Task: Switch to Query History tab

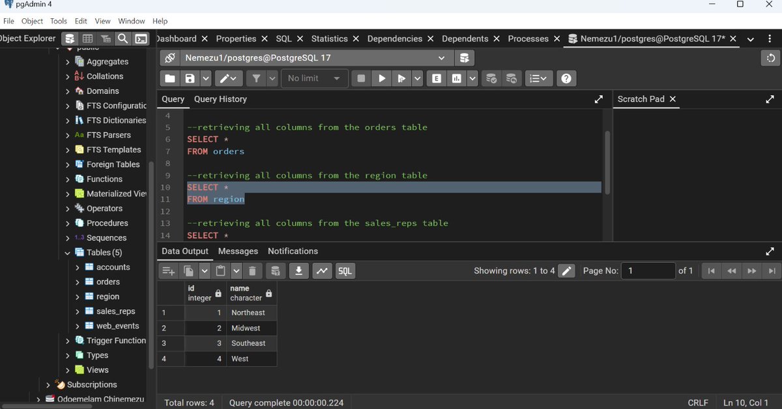Action: (220, 99)
